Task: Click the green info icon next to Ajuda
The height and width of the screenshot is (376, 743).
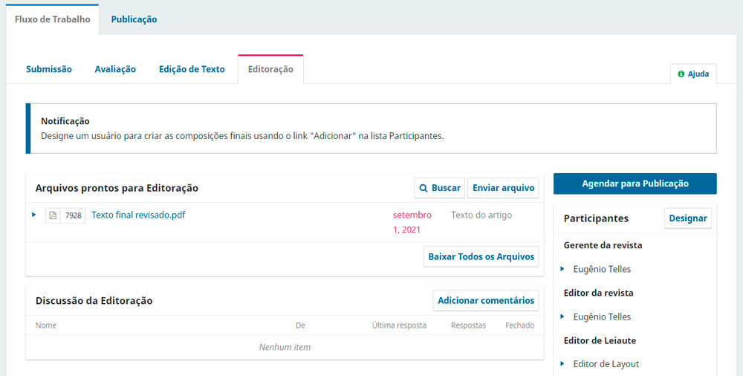Action: click(681, 74)
